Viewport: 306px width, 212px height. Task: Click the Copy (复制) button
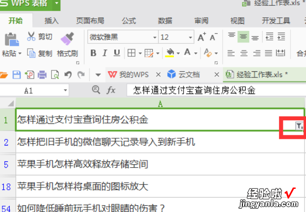40,53
